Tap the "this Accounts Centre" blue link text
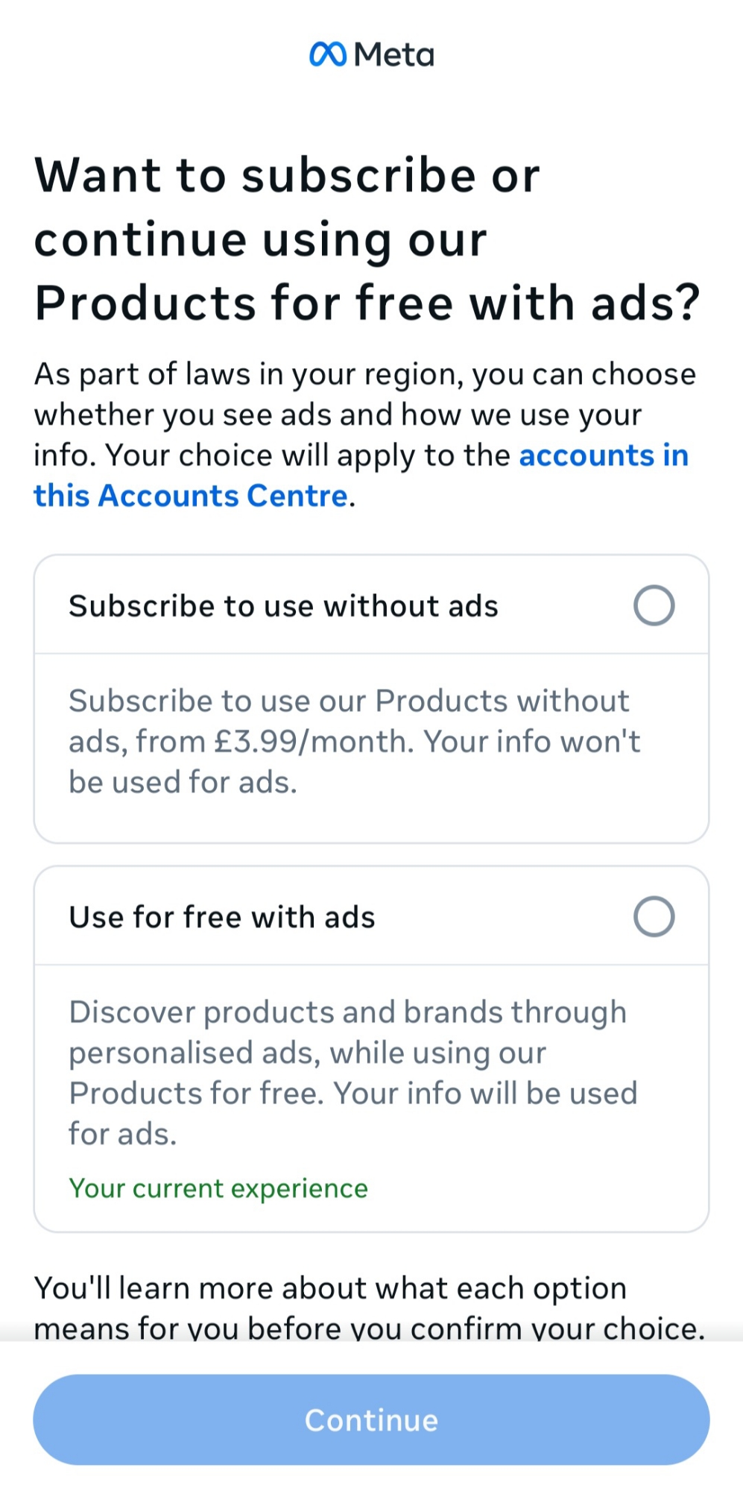 pos(191,496)
